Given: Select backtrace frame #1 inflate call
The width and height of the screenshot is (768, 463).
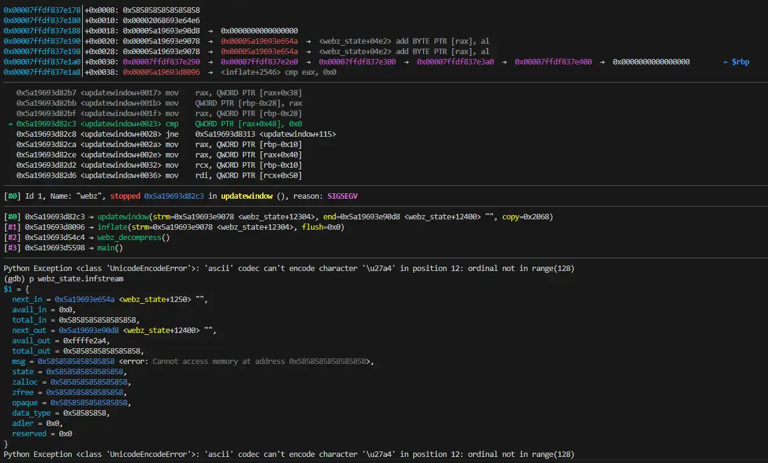Looking at the screenshot, I should [x=112, y=227].
